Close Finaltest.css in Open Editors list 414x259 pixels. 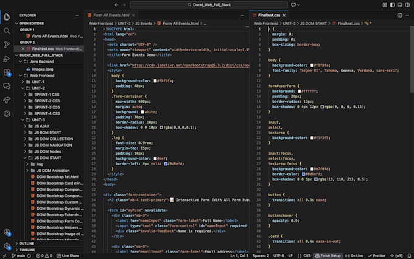click(23, 49)
